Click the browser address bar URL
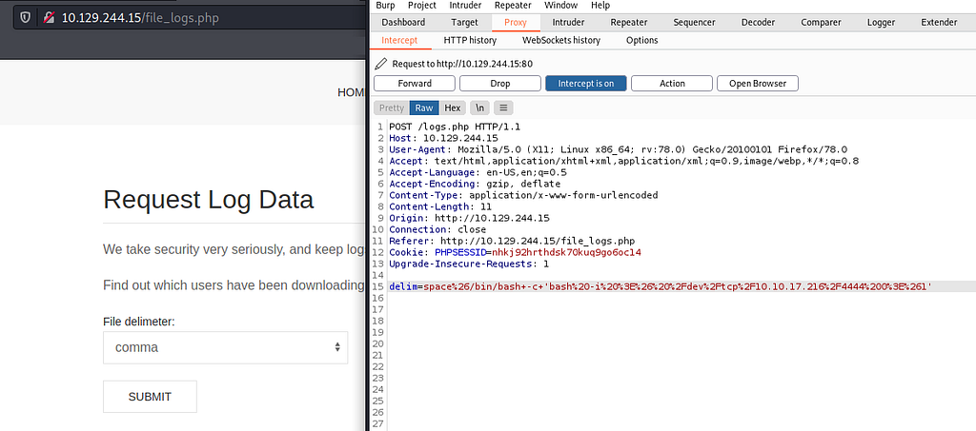 pyautogui.click(x=140, y=18)
